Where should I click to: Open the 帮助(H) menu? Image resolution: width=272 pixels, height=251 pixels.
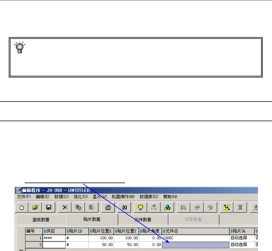click(170, 197)
